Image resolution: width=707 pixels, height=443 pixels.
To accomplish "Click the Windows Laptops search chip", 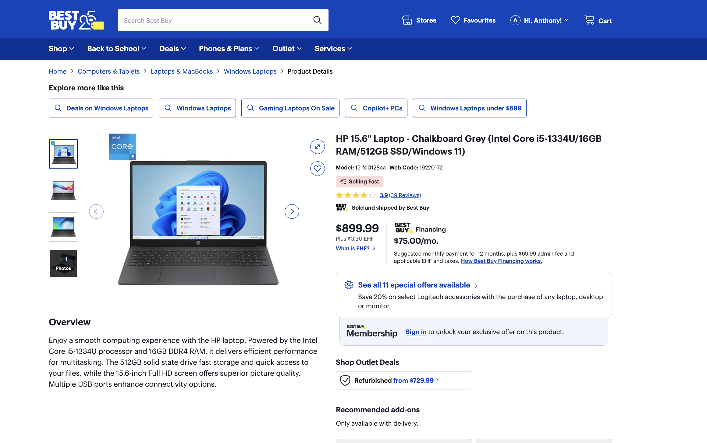I will tap(197, 108).
